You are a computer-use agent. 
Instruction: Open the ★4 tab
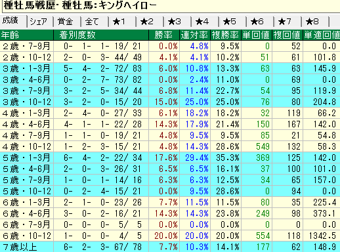click(205, 22)
